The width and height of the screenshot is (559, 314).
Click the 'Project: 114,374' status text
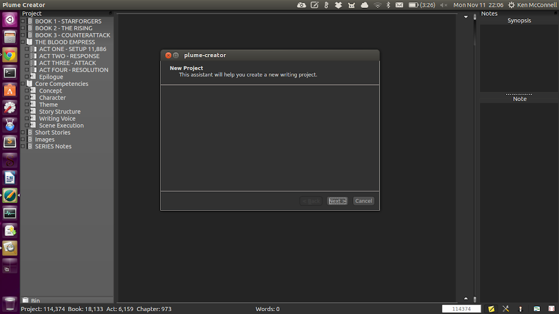(x=43, y=309)
